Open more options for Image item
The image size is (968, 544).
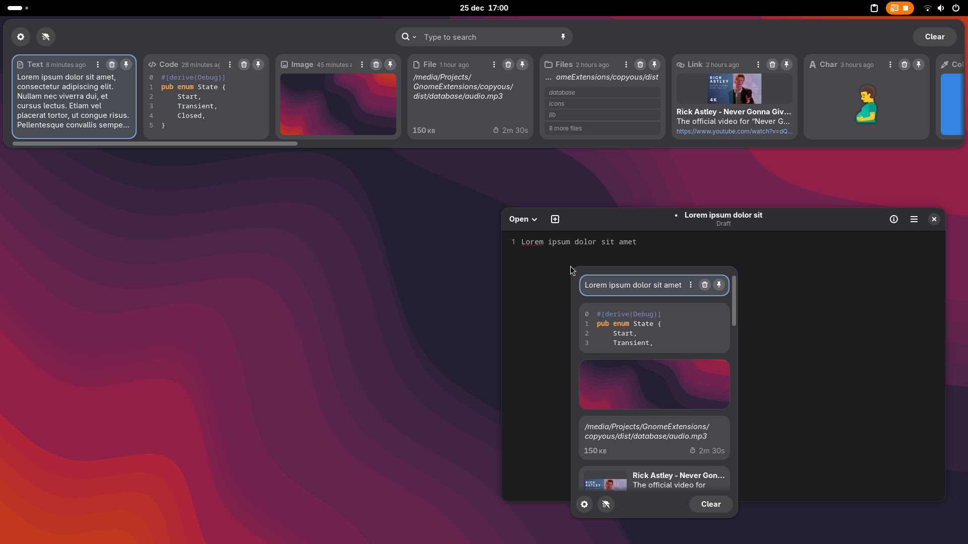(362, 64)
